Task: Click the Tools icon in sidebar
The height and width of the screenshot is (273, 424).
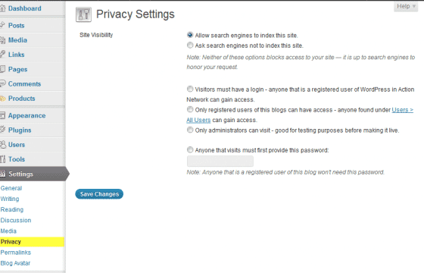Action: (x=2, y=159)
